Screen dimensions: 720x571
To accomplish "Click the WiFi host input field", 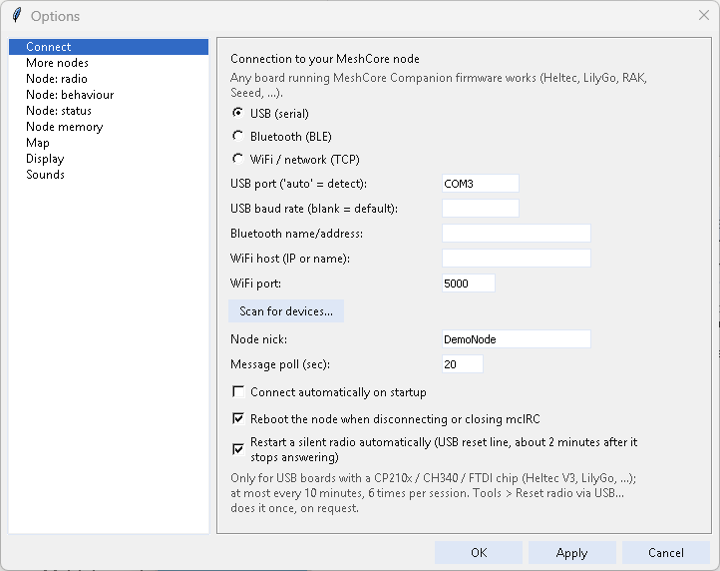I will pos(517,258).
